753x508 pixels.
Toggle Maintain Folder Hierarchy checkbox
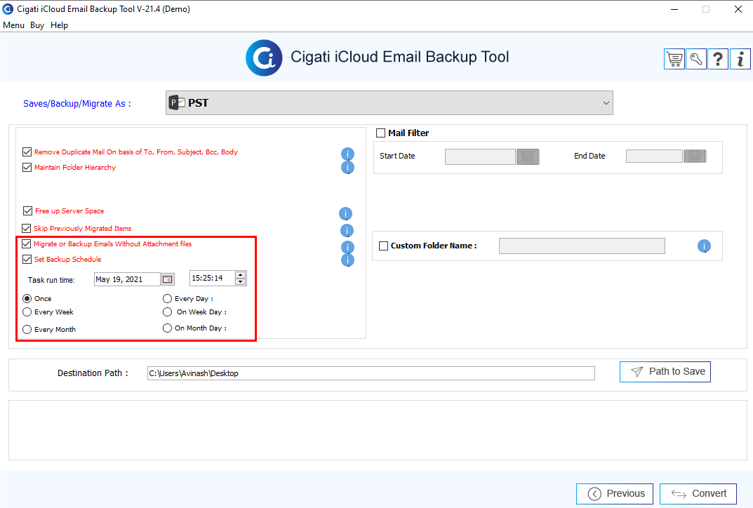coord(27,167)
